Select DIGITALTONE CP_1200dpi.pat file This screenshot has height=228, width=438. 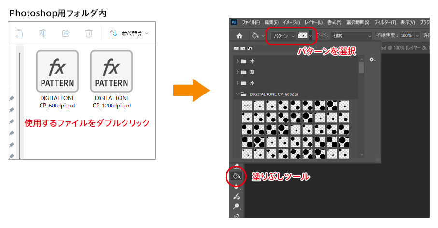coord(112,80)
